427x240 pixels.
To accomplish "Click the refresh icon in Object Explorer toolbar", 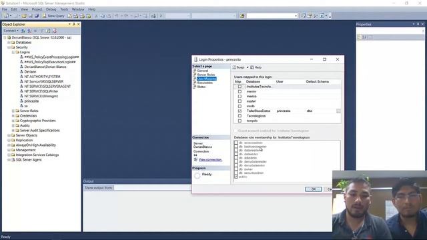I will 48,31.
